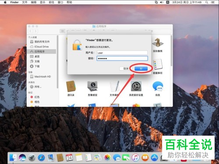Open Calendar from the Dock

(x=70, y=157)
